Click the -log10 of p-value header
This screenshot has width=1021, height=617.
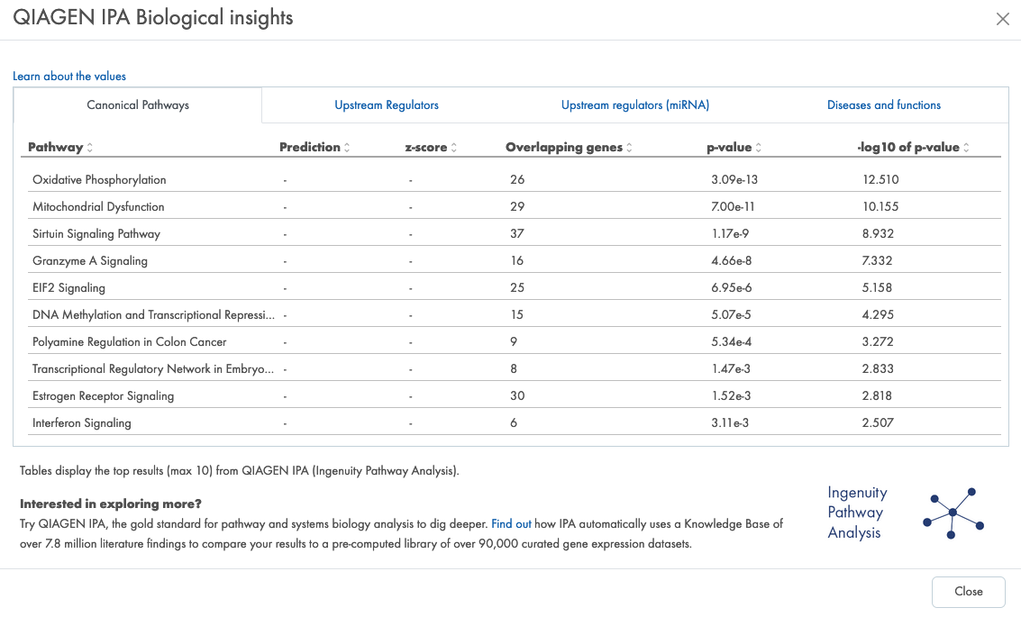tap(908, 147)
